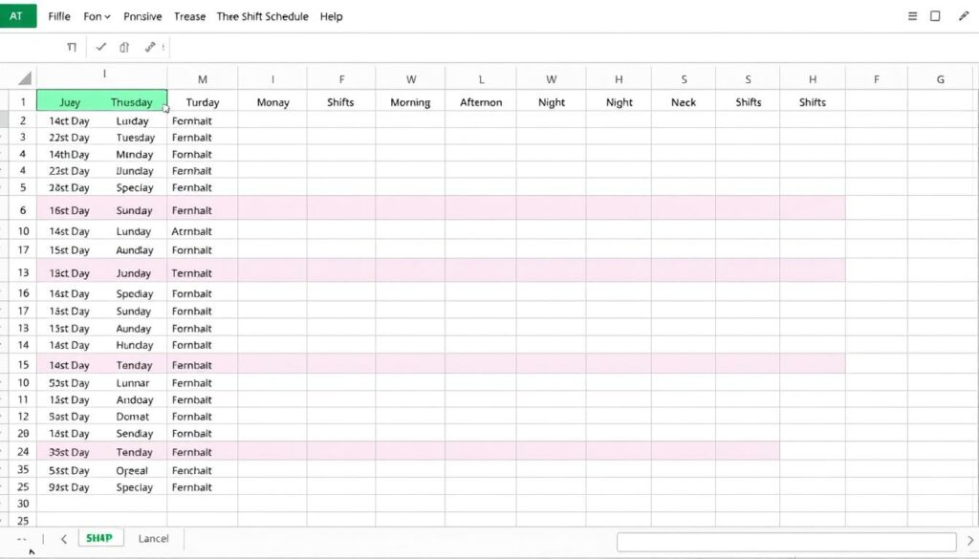This screenshot has width=979, height=559.
Task: Click the Fenchalt cell
Action: (x=191, y=470)
